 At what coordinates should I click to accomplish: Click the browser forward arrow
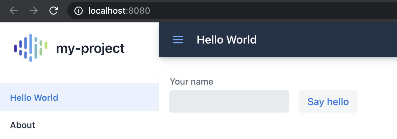point(34,11)
